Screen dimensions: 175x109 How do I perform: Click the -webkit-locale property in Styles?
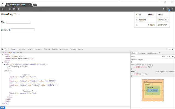pyautogui.click(x=143, y=67)
